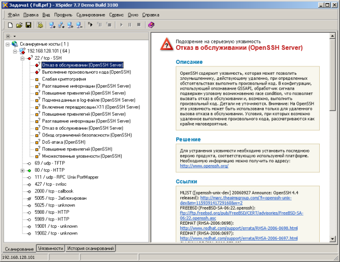Select the 19001 / tcp - unknown row
The height and width of the screenshot is (262, 340).
[56, 226]
